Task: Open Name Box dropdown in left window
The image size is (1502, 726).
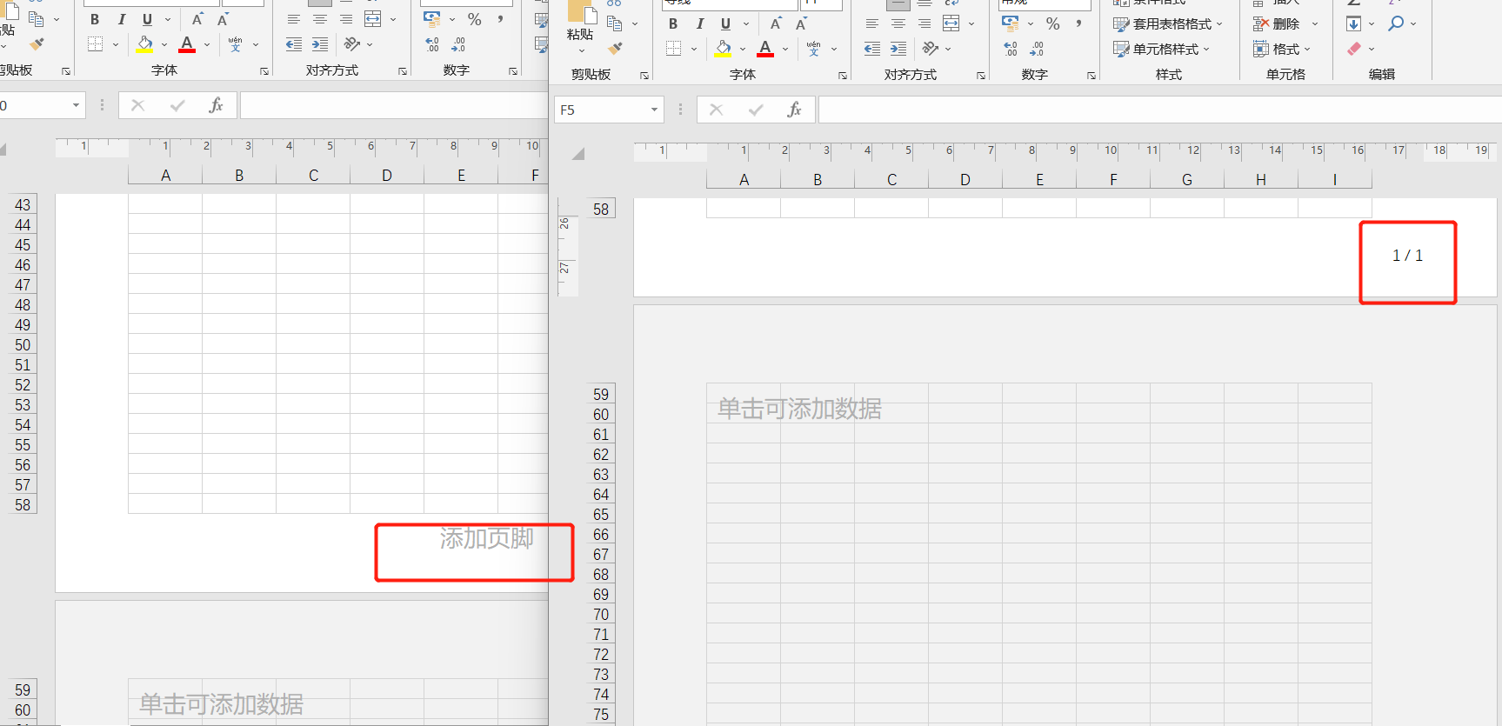Action: tap(76, 105)
